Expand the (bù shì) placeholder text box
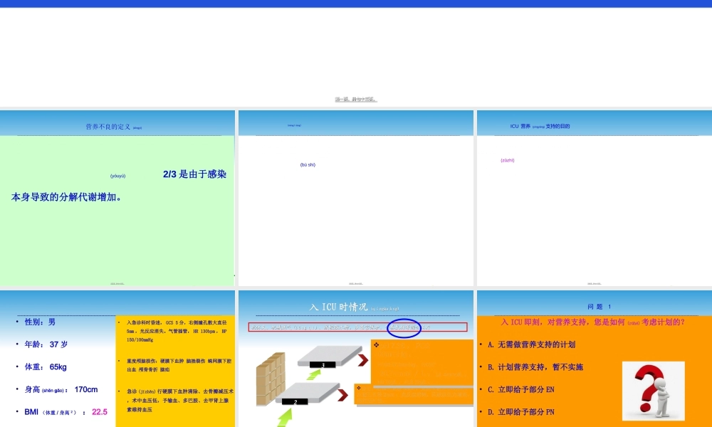 point(309,164)
